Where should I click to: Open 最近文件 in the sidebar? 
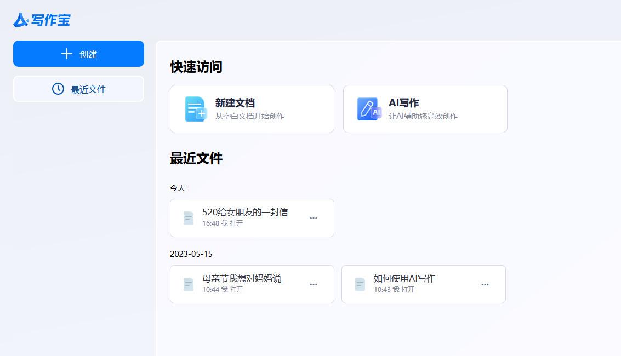[x=78, y=89]
